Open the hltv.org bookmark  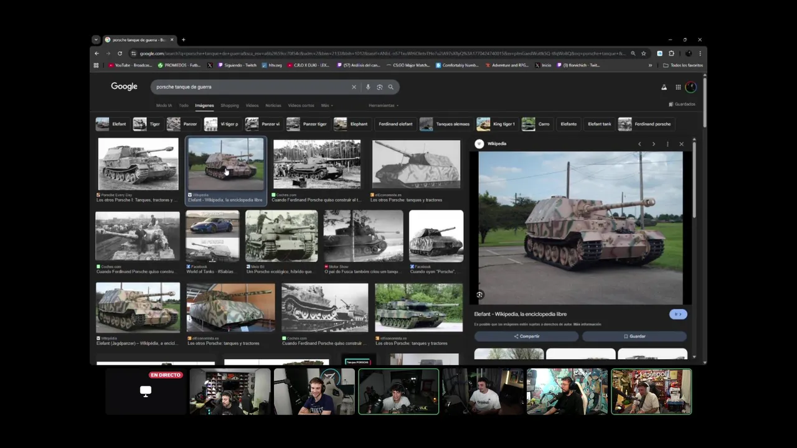point(272,65)
